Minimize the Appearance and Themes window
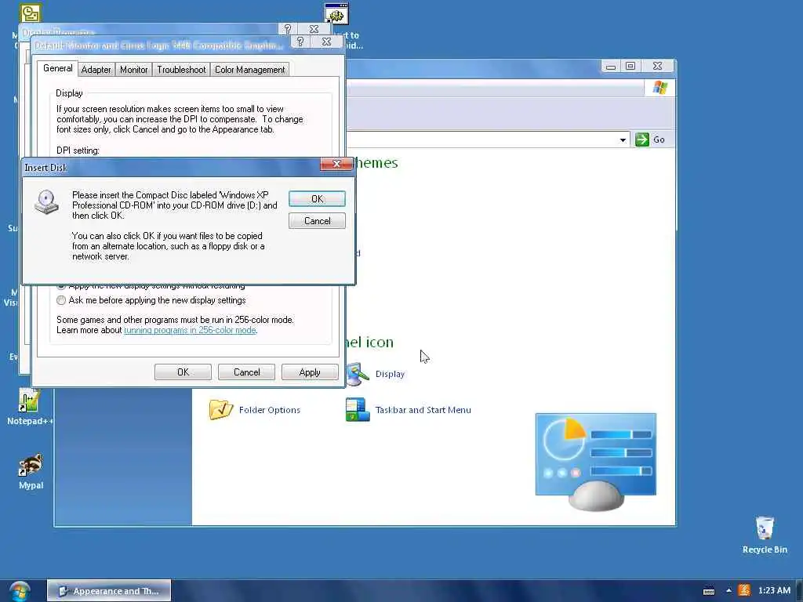 (x=610, y=67)
